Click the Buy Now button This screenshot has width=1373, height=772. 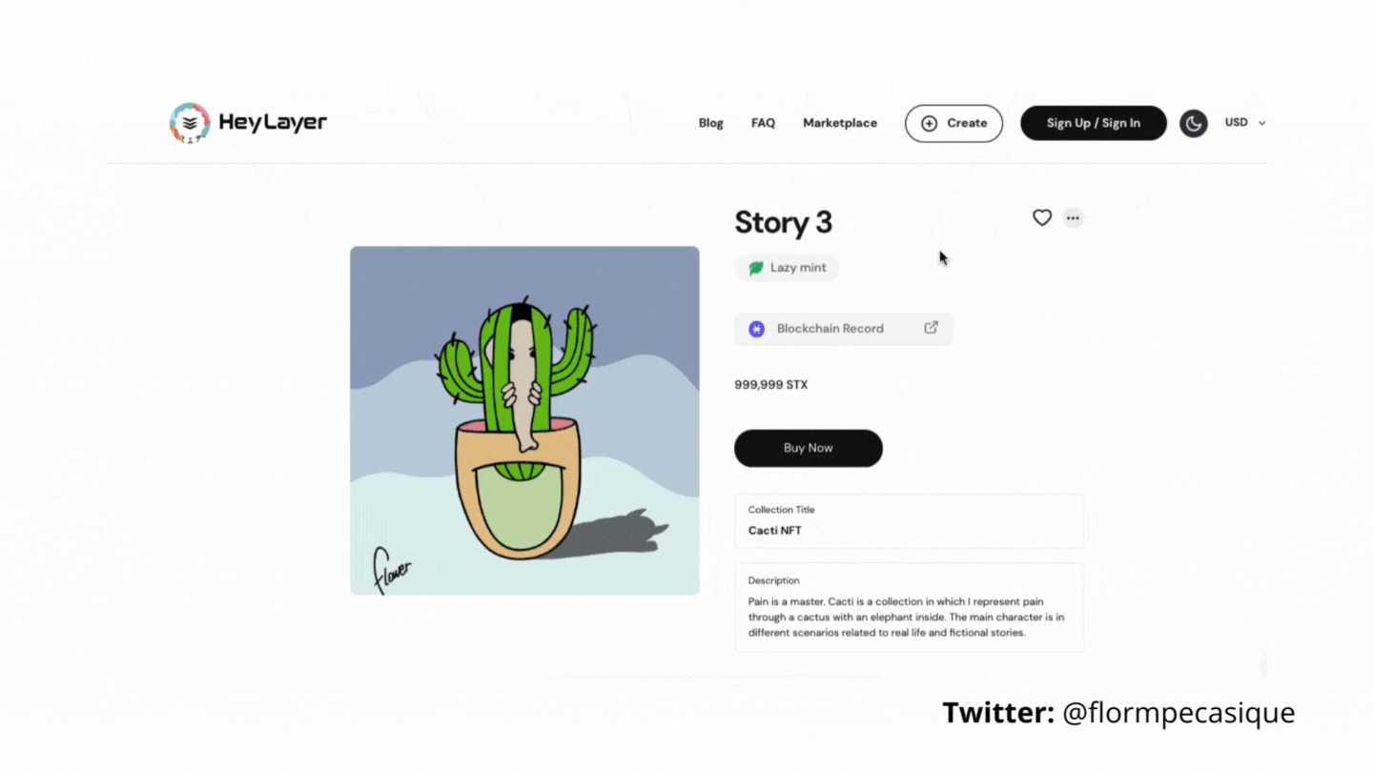(809, 448)
